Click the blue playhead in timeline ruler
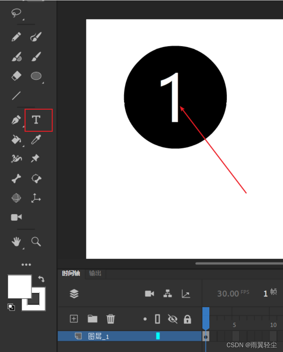This screenshot has height=352, width=283. 206,318
